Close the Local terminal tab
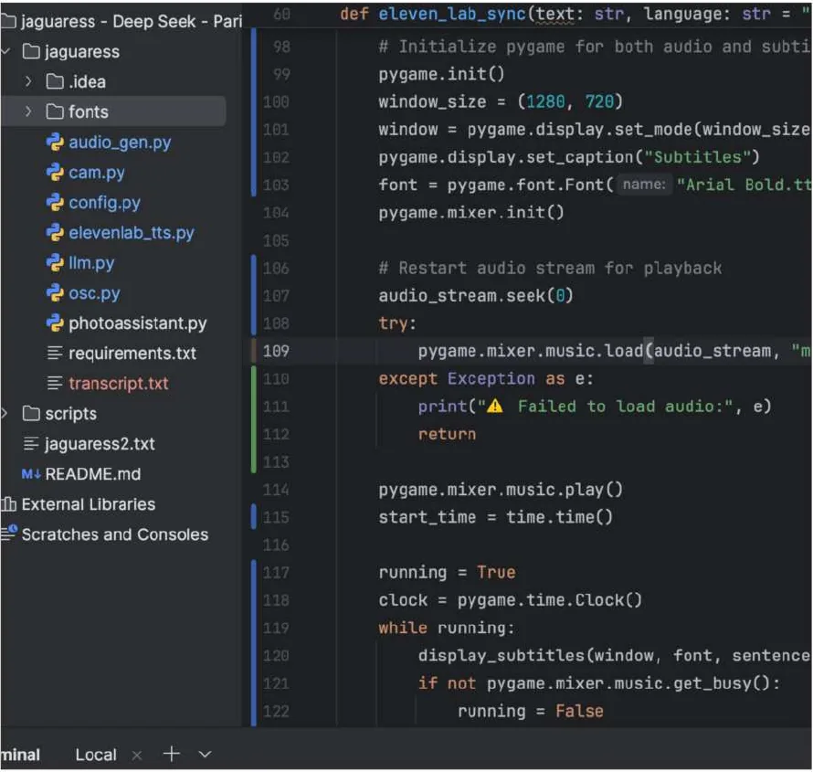 point(137,756)
